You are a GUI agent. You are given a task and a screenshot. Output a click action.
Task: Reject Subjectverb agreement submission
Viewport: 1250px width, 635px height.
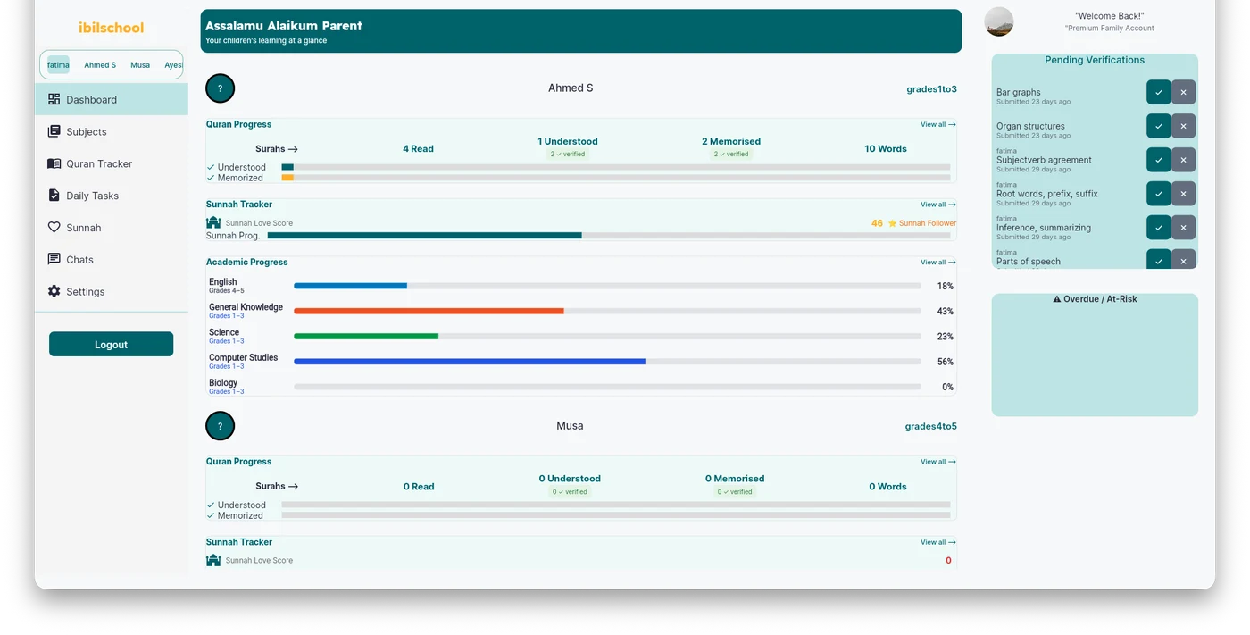pyautogui.click(x=1183, y=160)
